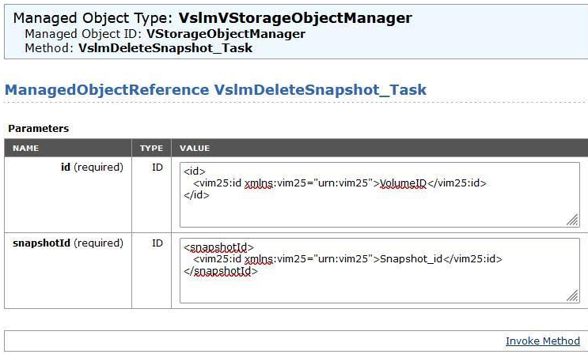Click the id (required) parameter name
Viewport: 588px width, 354px height.
tap(92, 168)
